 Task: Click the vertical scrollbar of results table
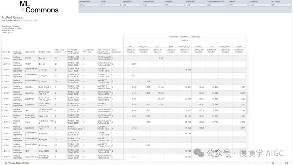pyautogui.click(x=247, y=103)
